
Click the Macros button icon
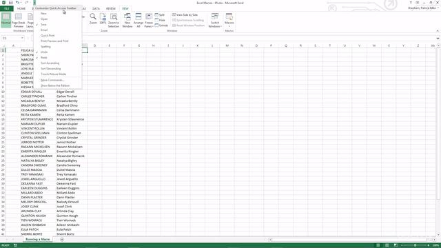pyautogui.click(x=229, y=17)
